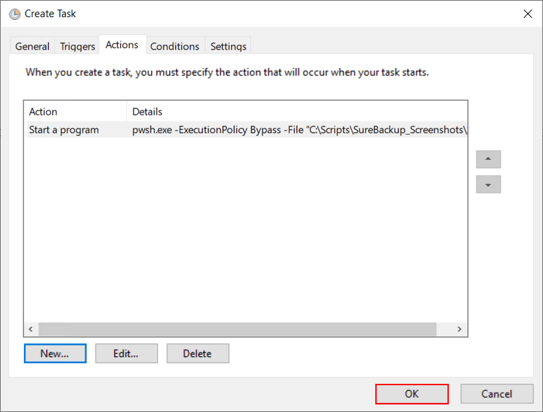Cancel the task creation
543x412 pixels.
point(496,393)
